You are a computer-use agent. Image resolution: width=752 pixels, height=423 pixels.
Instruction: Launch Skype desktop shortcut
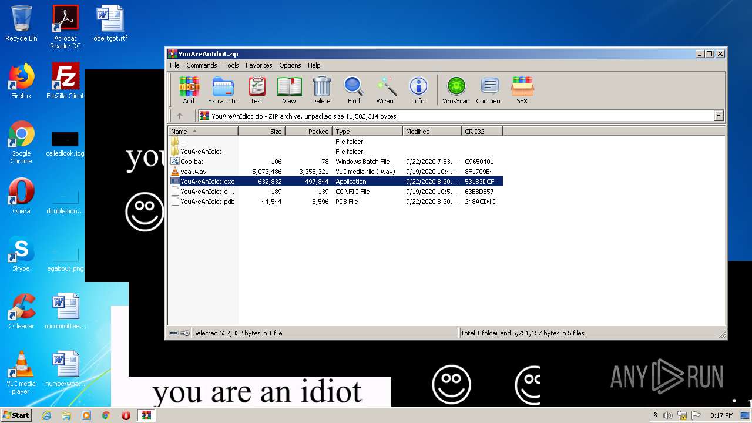21,254
